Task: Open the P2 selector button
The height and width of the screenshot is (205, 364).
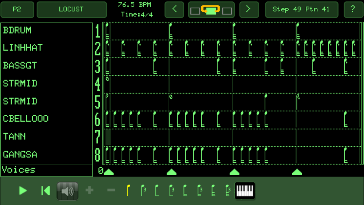Action: coord(17,9)
